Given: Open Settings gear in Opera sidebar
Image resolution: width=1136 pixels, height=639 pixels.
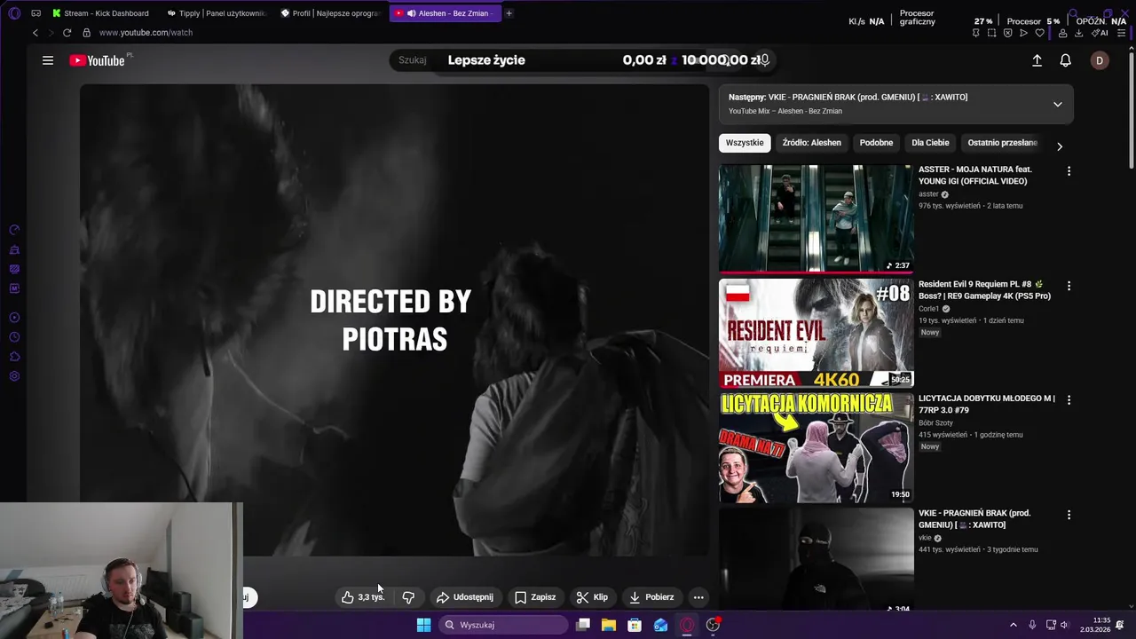Looking at the screenshot, I should (14, 376).
